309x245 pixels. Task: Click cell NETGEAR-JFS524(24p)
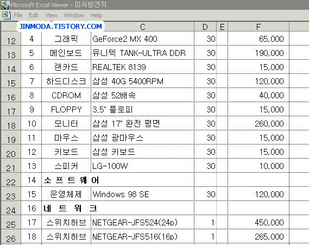(142, 222)
